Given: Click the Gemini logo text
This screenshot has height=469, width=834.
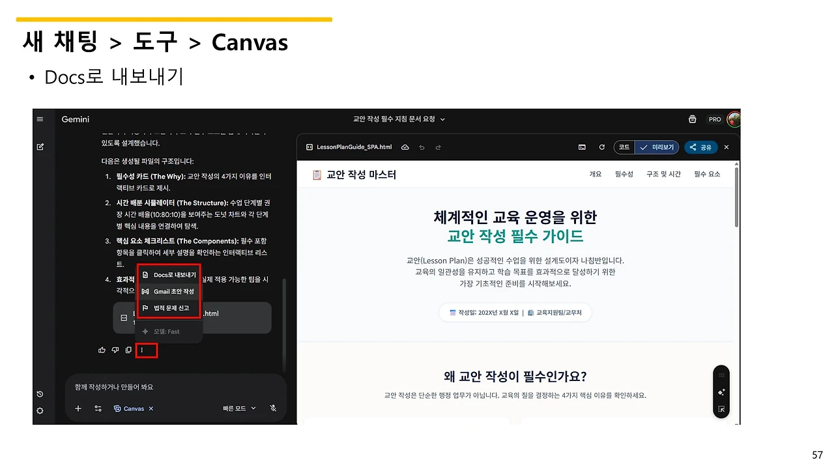Looking at the screenshot, I should pos(76,119).
